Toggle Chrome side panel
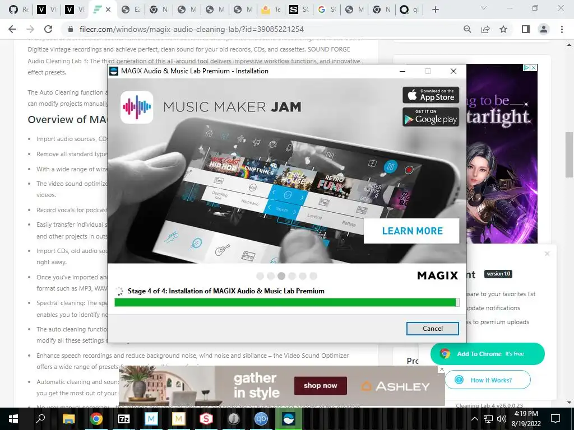This screenshot has width=574, height=430. click(x=526, y=29)
